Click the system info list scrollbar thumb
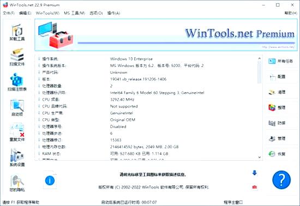 pos(260,72)
